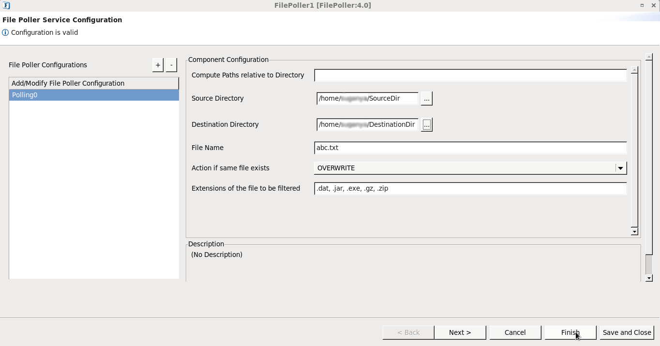The width and height of the screenshot is (660, 346).
Task: Remove configuration using the minus button
Action: pos(171,65)
